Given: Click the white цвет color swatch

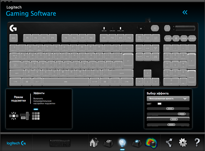Looking at the screenshot, I should [x=159, y=104].
